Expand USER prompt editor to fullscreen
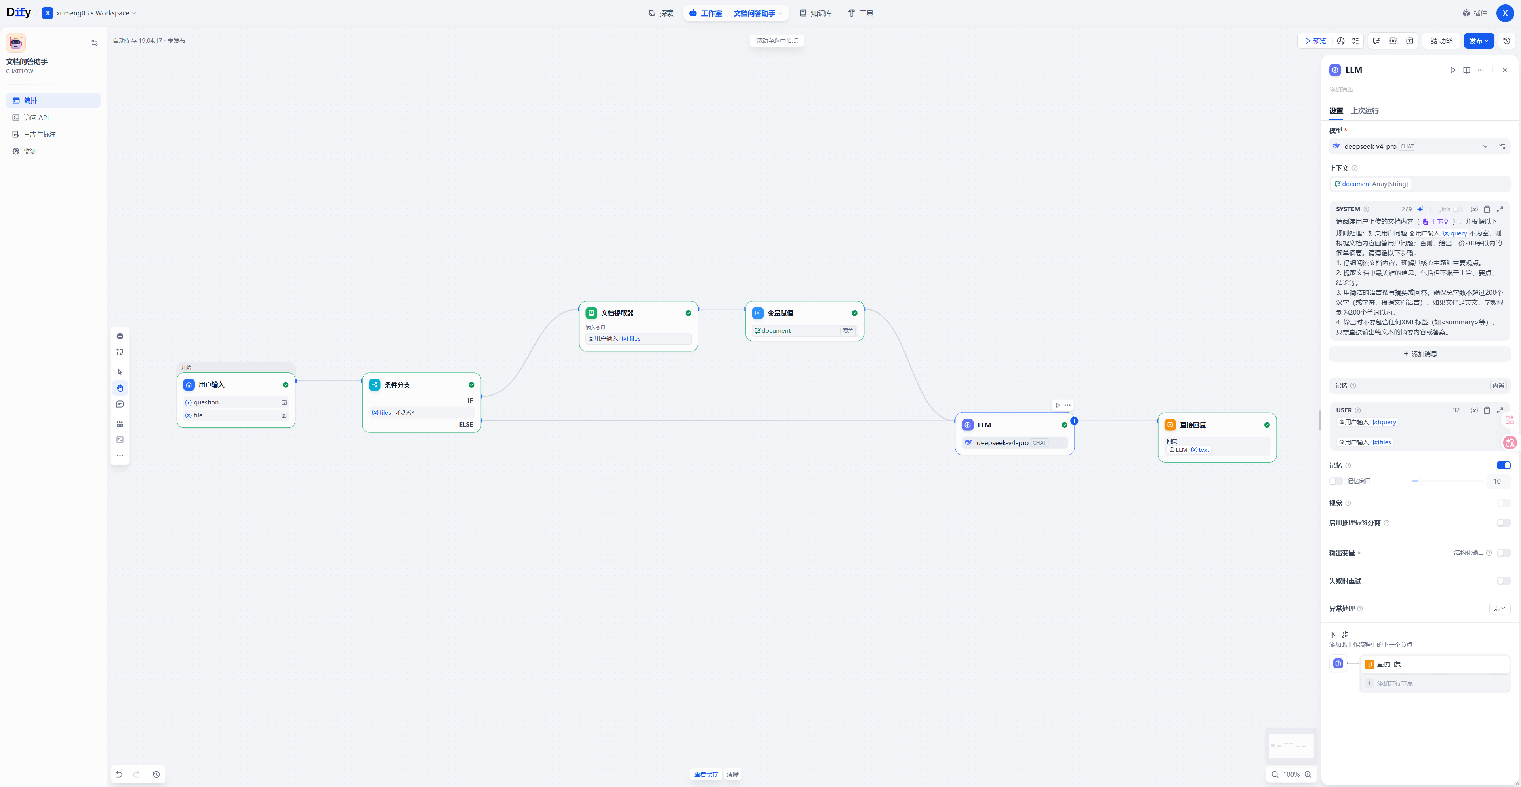Viewport: 1521px width, 787px height. click(1500, 410)
